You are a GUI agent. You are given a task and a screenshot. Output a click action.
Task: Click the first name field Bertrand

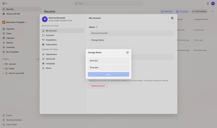coord(108,61)
